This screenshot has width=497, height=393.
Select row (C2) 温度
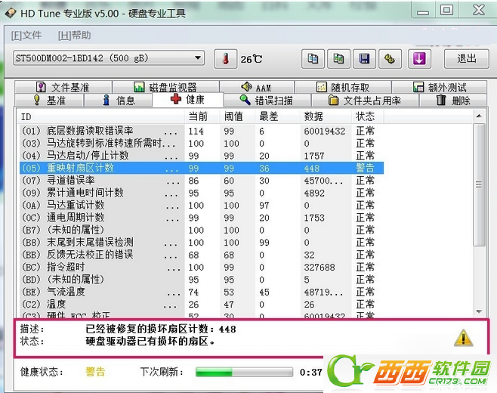coord(202,304)
